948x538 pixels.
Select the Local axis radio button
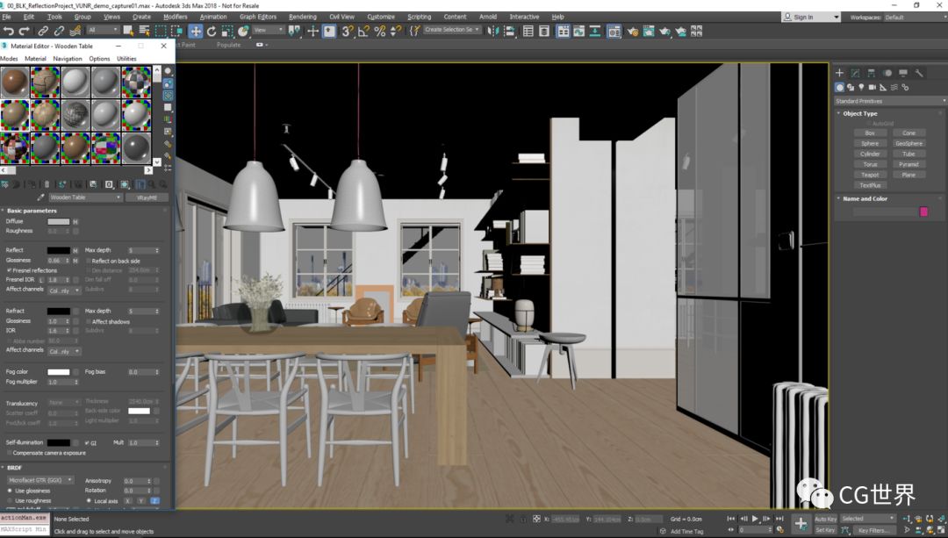pyautogui.click(x=89, y=500)
